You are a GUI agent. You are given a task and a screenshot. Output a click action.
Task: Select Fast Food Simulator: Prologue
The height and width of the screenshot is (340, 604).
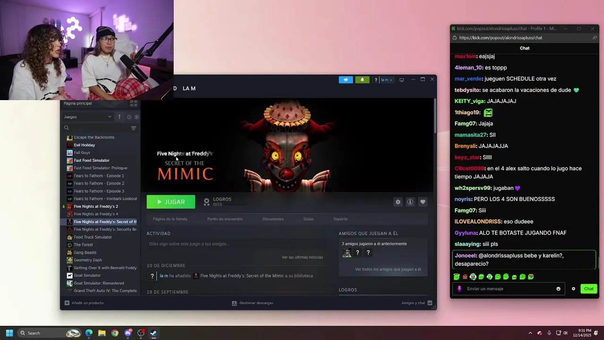[100, 168]
